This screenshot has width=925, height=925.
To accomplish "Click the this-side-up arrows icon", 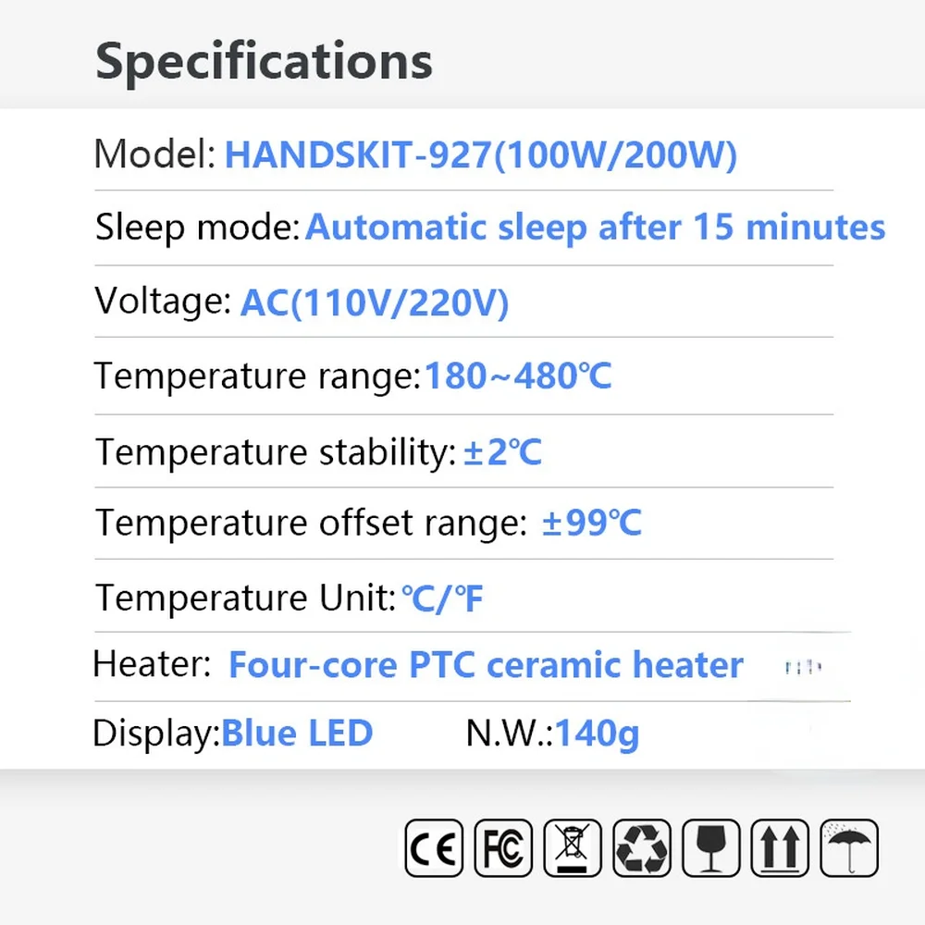I will pyautogui.click(x=780, y=847).
